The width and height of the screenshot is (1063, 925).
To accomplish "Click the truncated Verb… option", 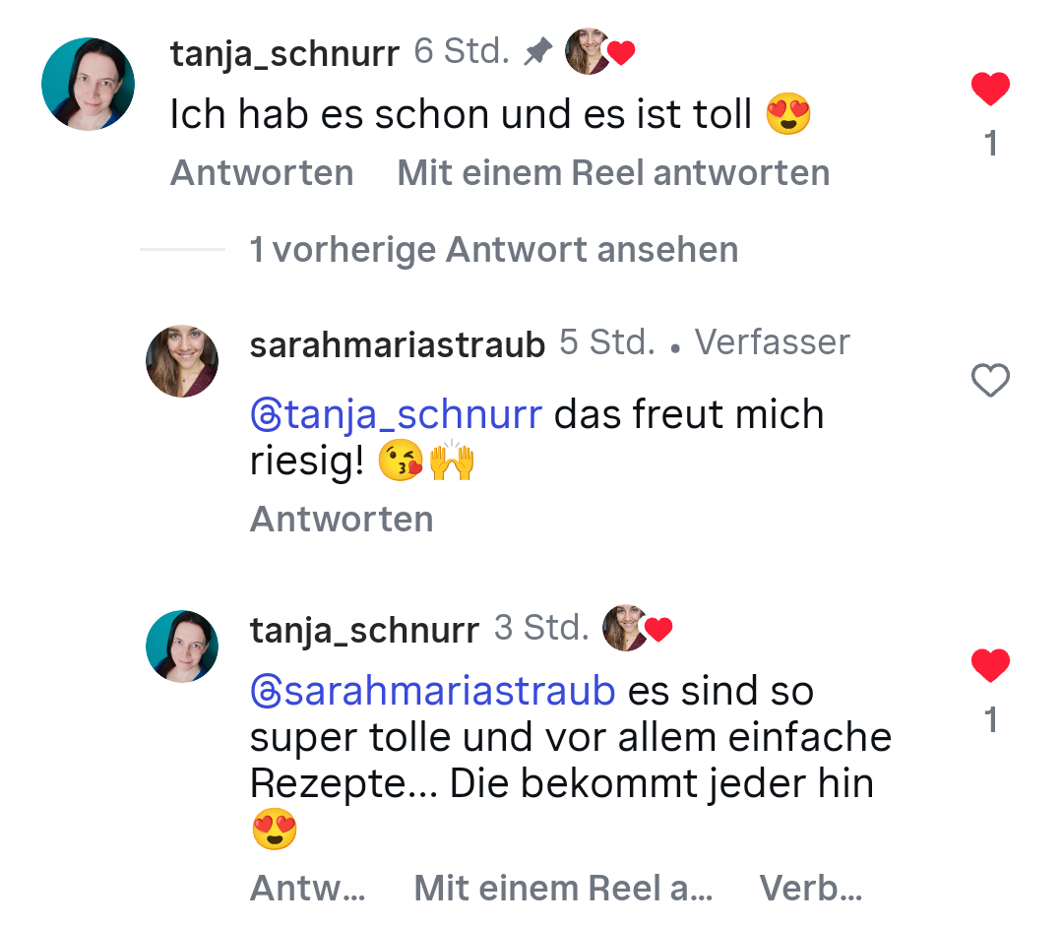I will pyautogui.click(x=811, y=889).
